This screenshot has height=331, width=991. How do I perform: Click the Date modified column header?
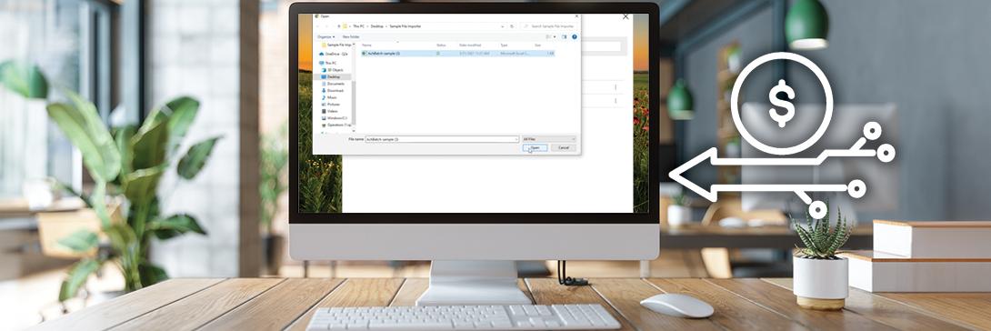[470, 45]
